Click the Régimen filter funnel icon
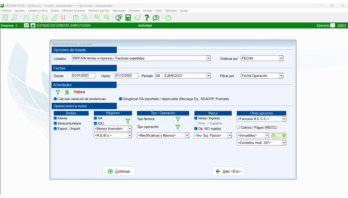This screenshot has width=348, height=198. 128,121
